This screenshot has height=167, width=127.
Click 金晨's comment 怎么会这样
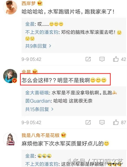(x=64, y=80)
